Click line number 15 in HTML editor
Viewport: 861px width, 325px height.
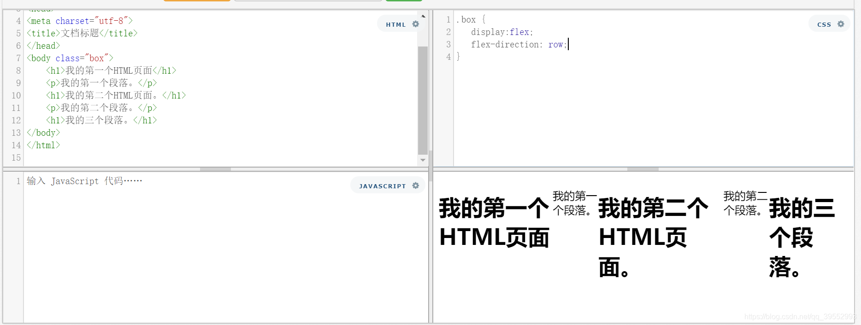click(16, 157)
